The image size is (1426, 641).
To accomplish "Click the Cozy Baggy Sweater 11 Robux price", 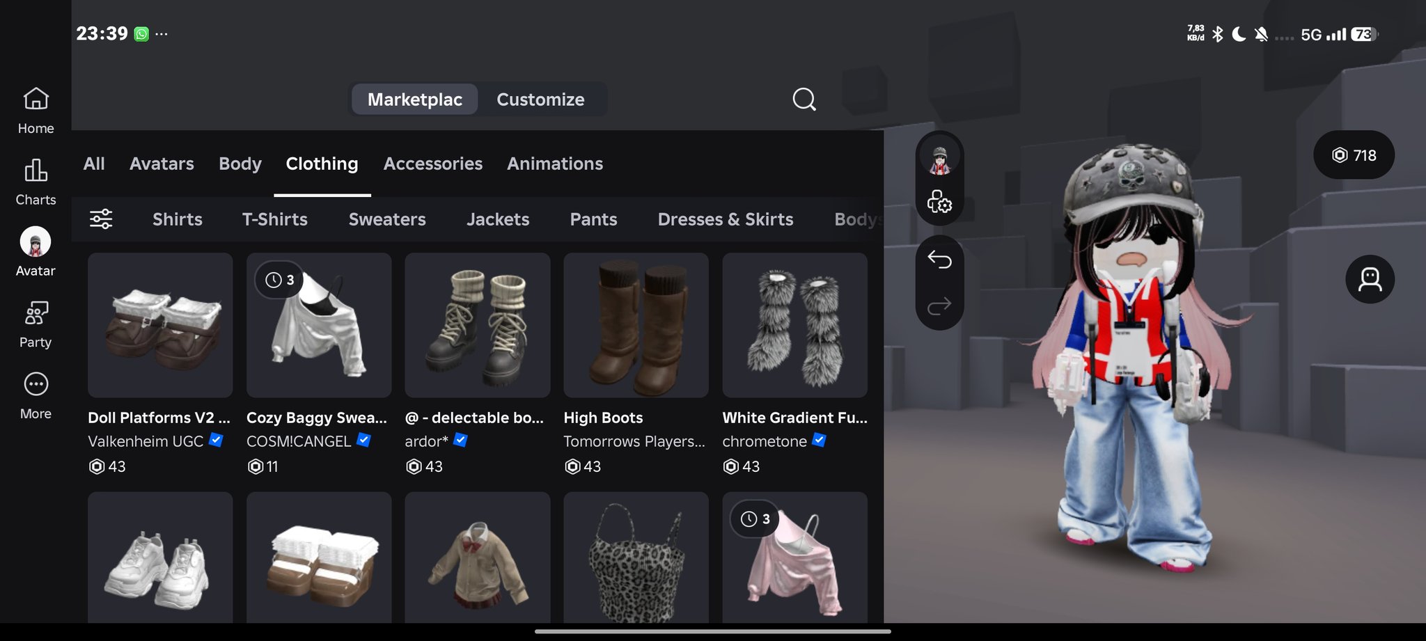I will 263,466.
